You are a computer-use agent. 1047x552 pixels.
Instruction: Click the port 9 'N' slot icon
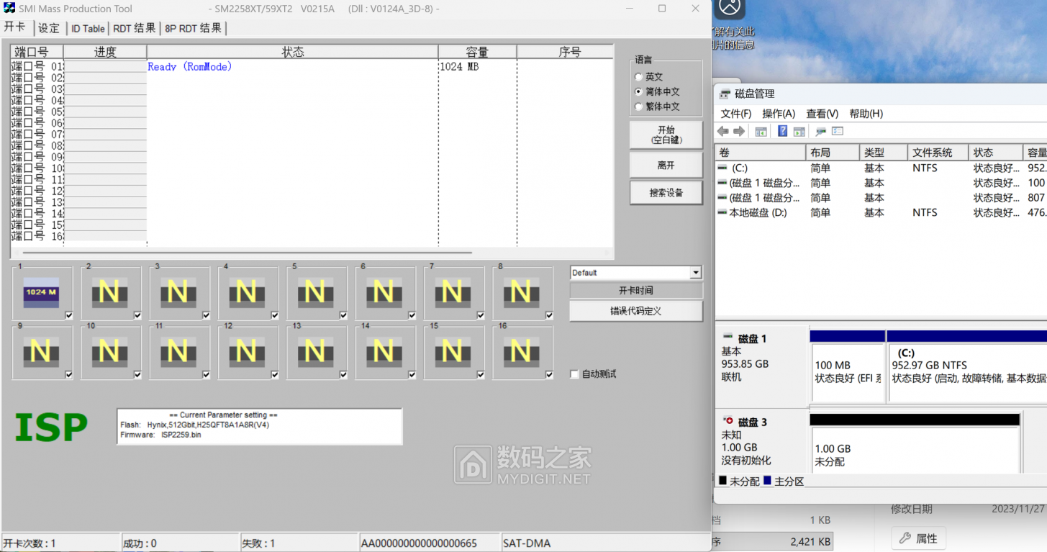tap(41, 353)
